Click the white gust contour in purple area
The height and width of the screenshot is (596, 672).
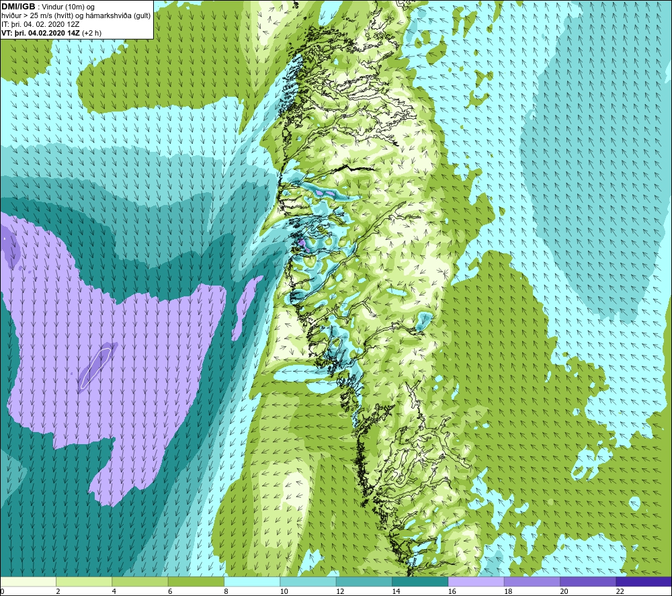(96, 368)
